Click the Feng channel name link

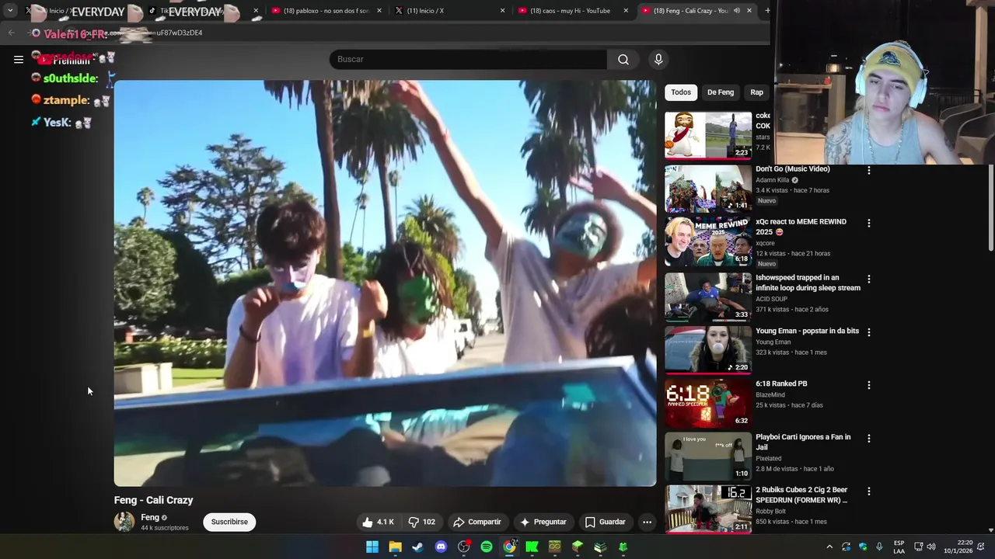coord(150,517)
